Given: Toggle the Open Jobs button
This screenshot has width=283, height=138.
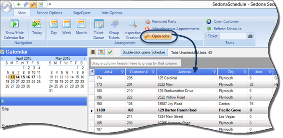Looking at the screenshot, I should point(157,36).
